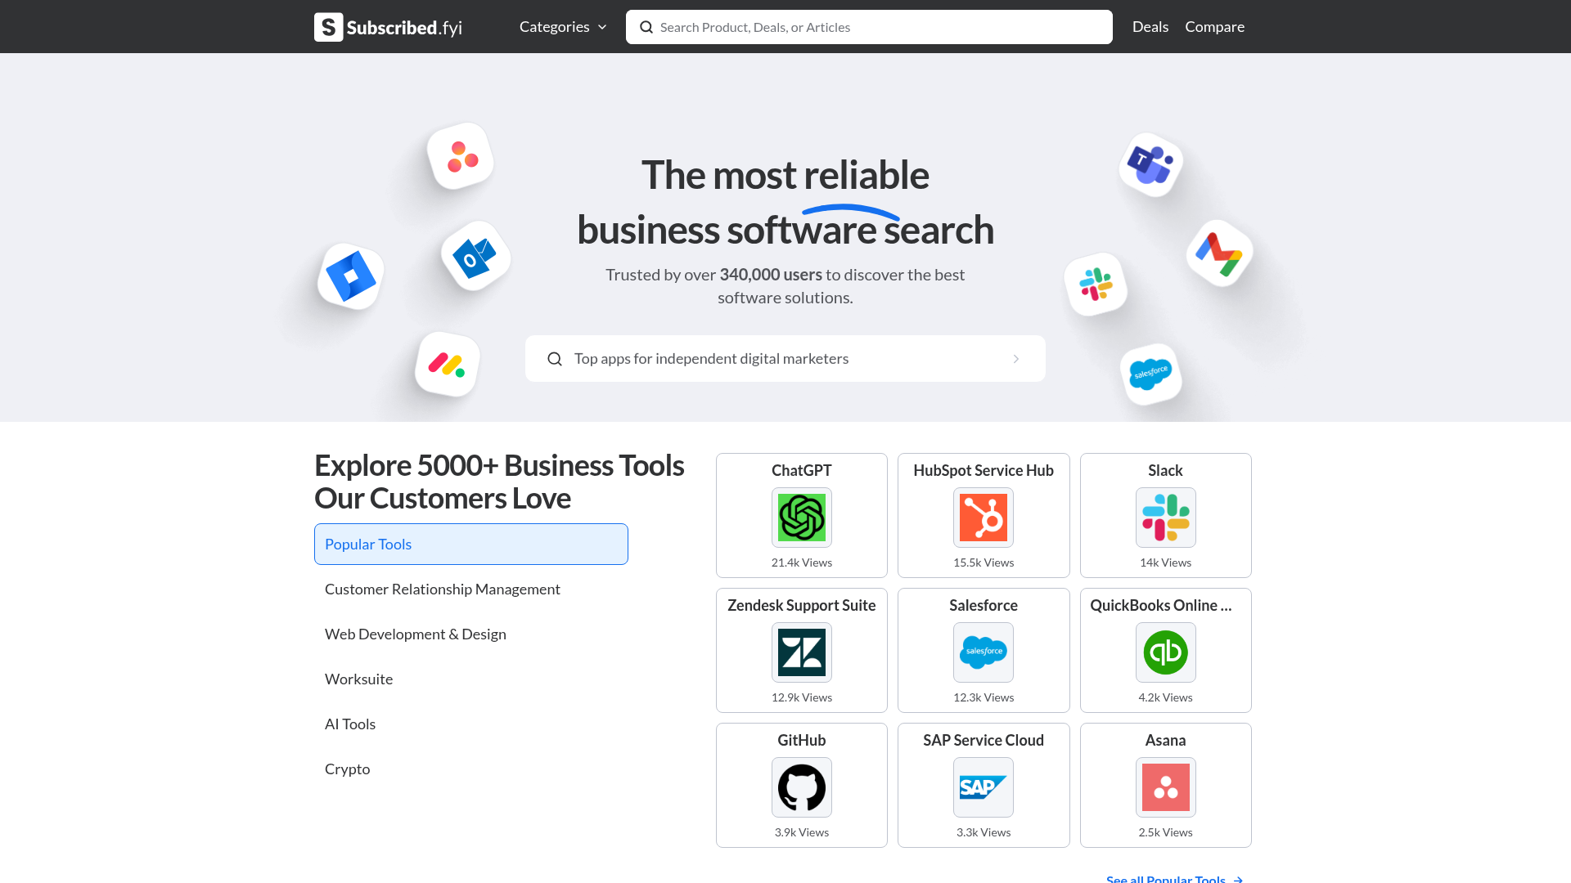The width and height of the screenshot is (1571, 883).
Task: Click the floating Salesforce icon in hero
Action: pyautogui.click(x=1150, y=374)
